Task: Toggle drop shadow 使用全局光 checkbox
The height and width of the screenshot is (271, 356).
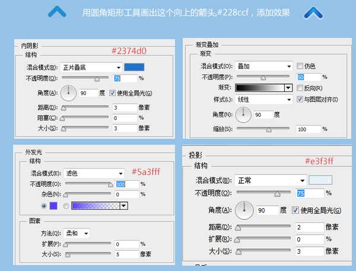Action: tap(295, 210)
